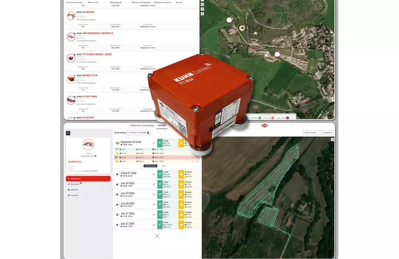Open the Gérer mes clients dropdown

(312, 133)
